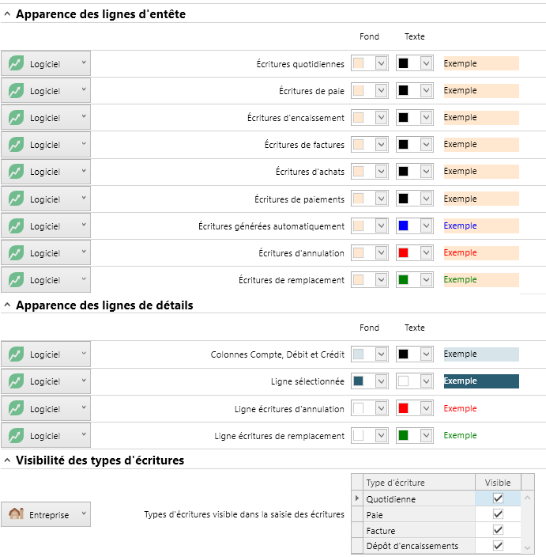Screen dimensions: 546x557
Task: Click Logiciel icon for Écritures d'achats row
Action: 17,171
